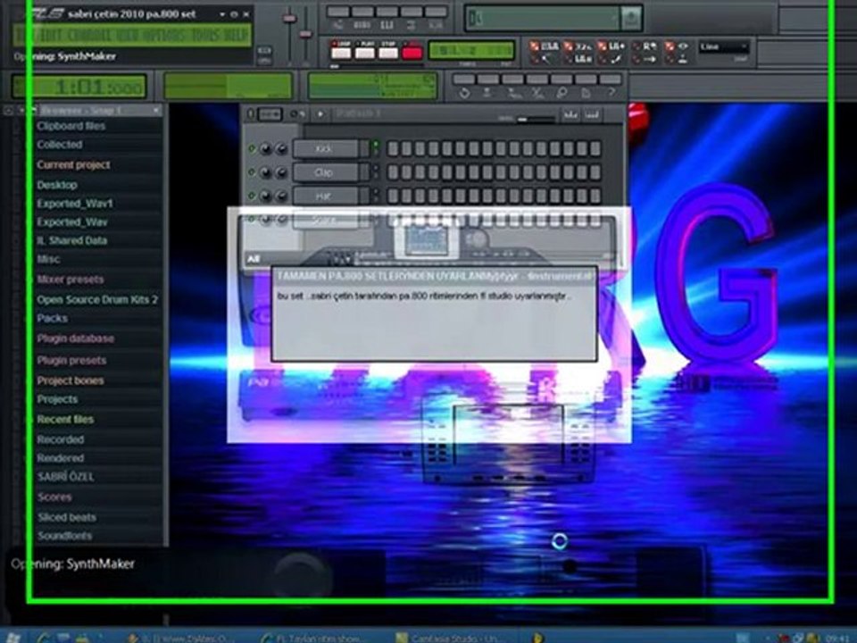Open the Line snap dropdown
Viewport: 857px width, 643px height.
(x=724, y=47)
